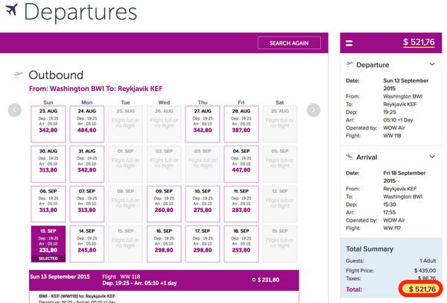Collapse the Departure details chevron
Viewport: 447px width, 303px height.
point(432,64)
